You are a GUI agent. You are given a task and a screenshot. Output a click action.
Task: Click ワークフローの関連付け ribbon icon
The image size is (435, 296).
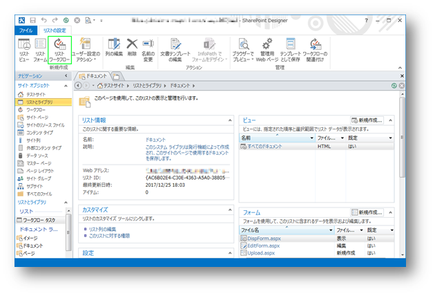click(315, 46)
